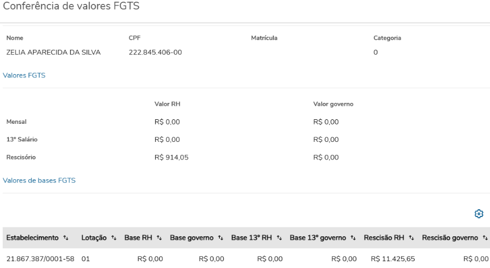Collapse the Valores FGTS section
The width and height of the screenshot is (490, 268).
point(24,75)
